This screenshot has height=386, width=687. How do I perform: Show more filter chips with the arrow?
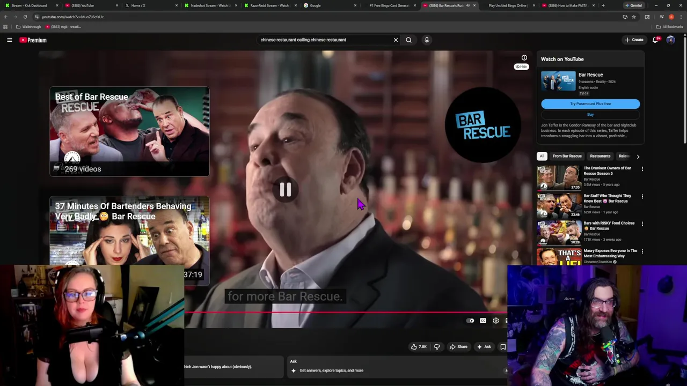638,157
